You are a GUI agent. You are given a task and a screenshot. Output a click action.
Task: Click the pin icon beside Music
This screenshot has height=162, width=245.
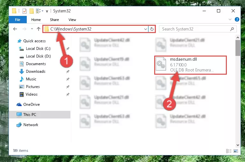tap(68, 79)
